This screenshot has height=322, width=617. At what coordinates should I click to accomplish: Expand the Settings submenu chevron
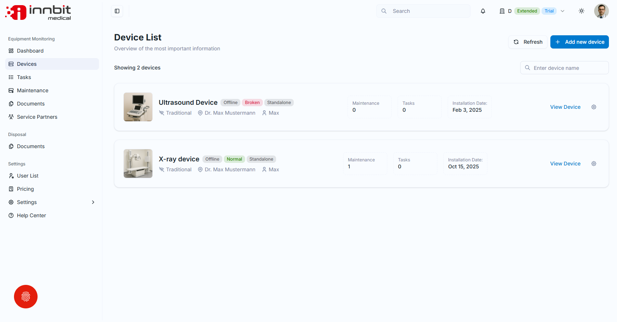(93, 202)
